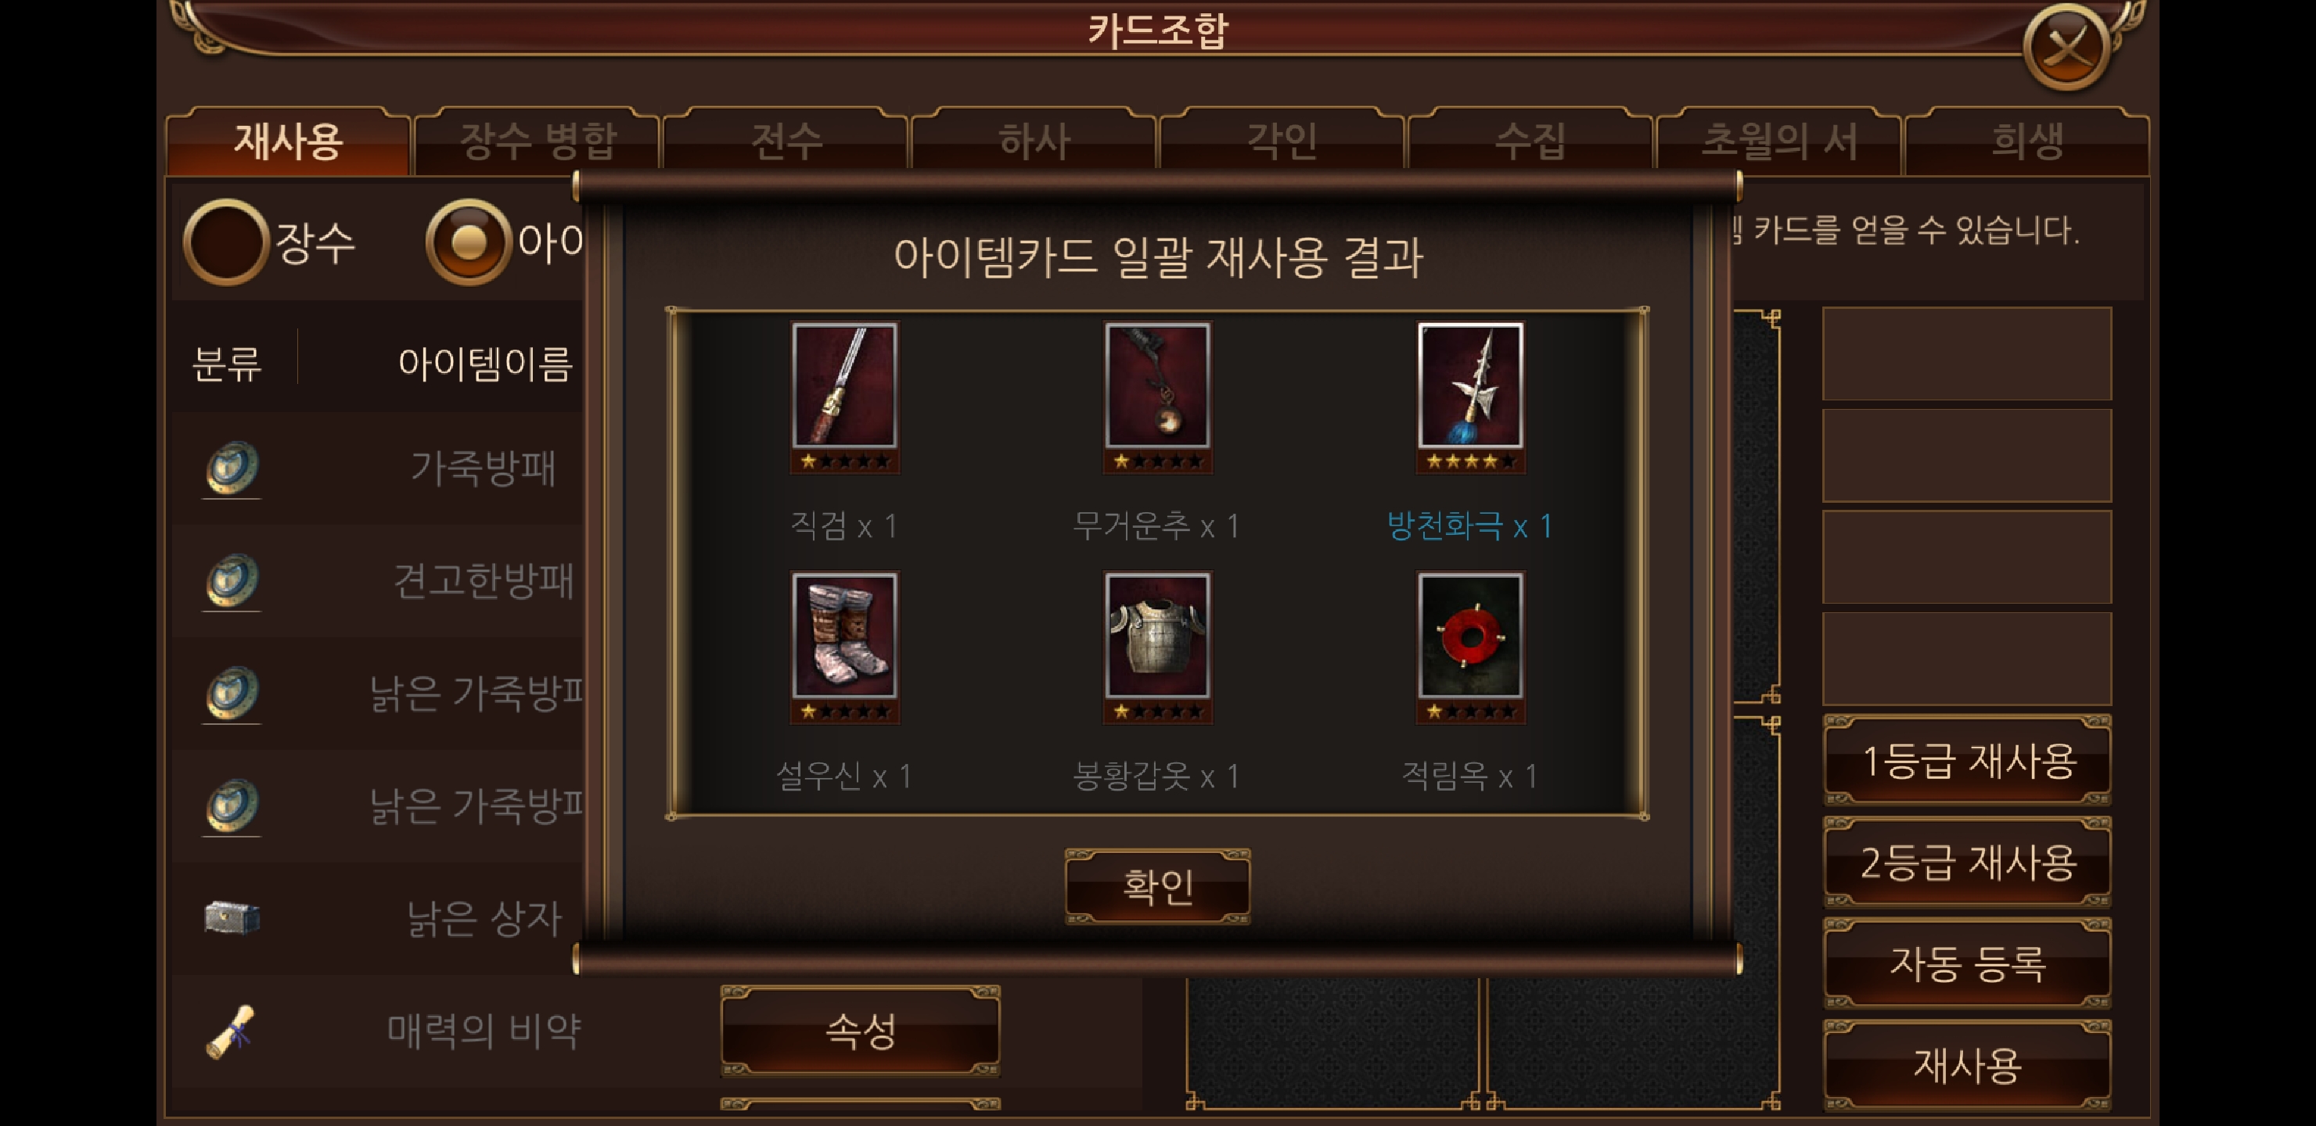Select the 설우신 boots card

(x=844, y=647)
